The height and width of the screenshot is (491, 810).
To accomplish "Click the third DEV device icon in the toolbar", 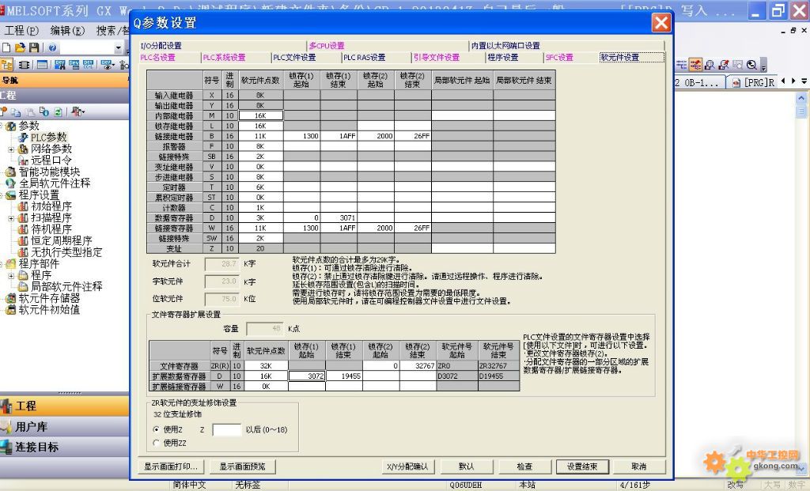I will [89, 65].
